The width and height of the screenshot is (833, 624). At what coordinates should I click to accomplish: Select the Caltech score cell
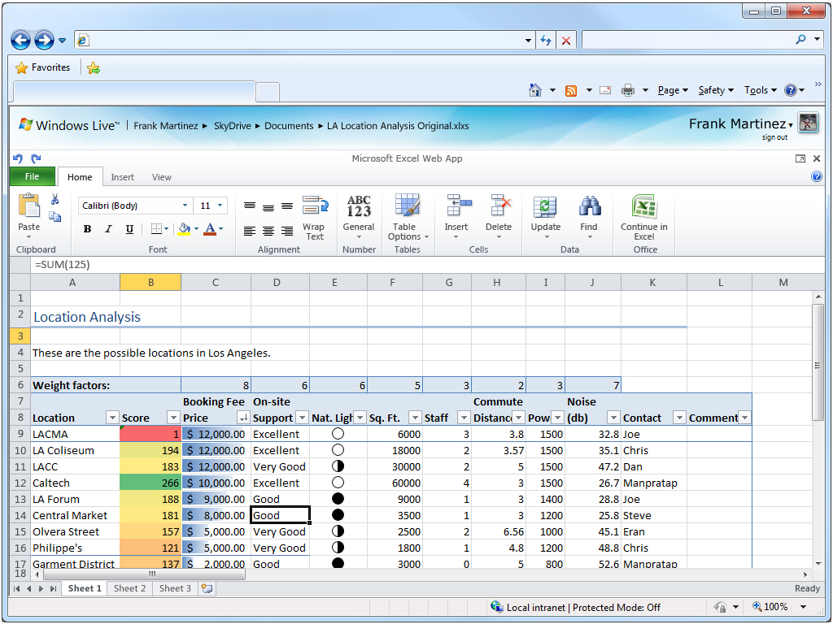pyautogui.click(x=150, y=483)
